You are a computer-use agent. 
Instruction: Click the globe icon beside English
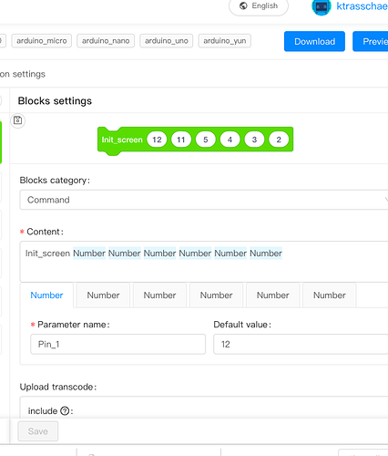click(x=243, y=5)
